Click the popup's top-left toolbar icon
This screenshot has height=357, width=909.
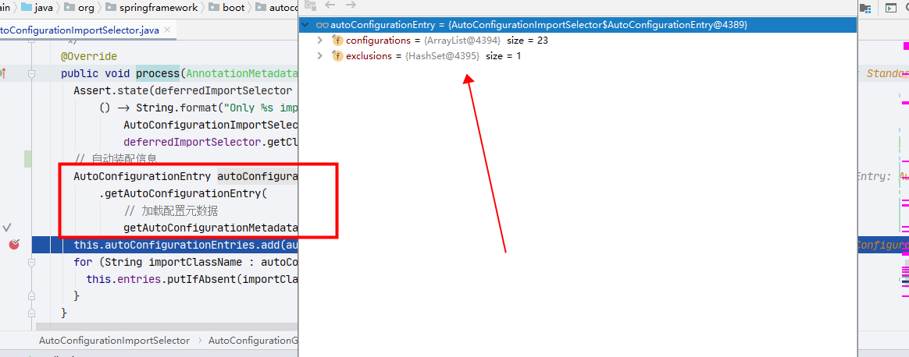(x=310, y=5)
